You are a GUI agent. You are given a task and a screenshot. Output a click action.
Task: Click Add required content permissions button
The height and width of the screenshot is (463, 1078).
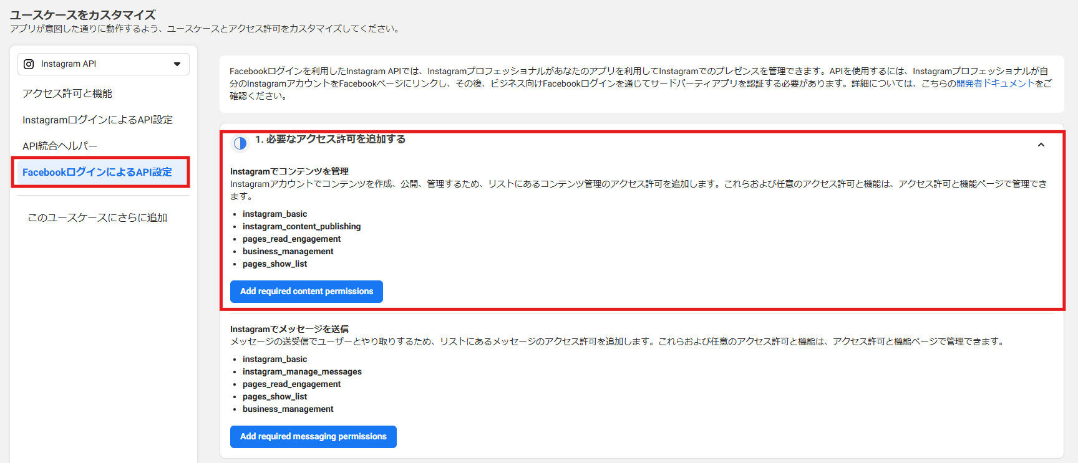click(x=306, y=292)
